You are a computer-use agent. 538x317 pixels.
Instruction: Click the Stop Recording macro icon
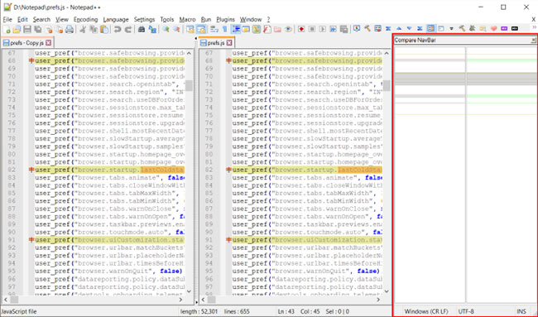pos(312,29)
